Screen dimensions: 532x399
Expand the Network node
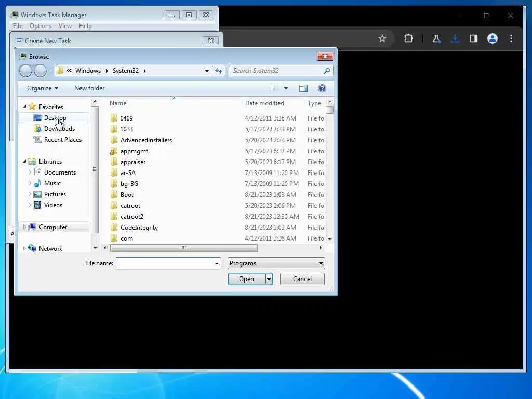tap(24, 248)
